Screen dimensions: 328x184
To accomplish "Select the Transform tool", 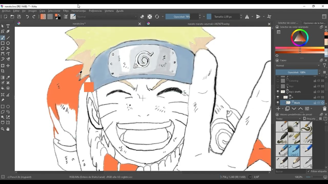I will point(3,66).
